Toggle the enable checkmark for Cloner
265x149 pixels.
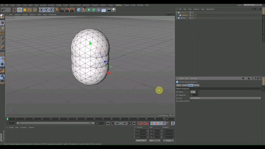point(193,12)
